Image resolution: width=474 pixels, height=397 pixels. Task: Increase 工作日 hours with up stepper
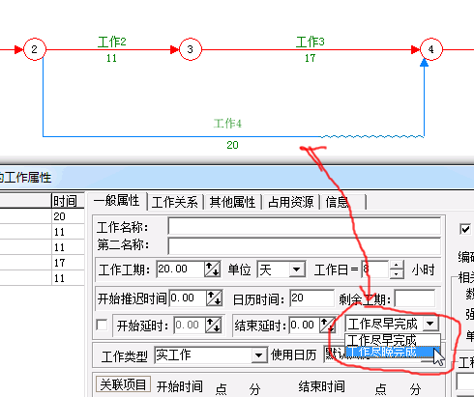[x=397, y=266]
